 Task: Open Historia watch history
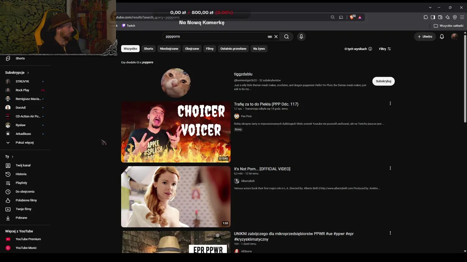(21, 174)
